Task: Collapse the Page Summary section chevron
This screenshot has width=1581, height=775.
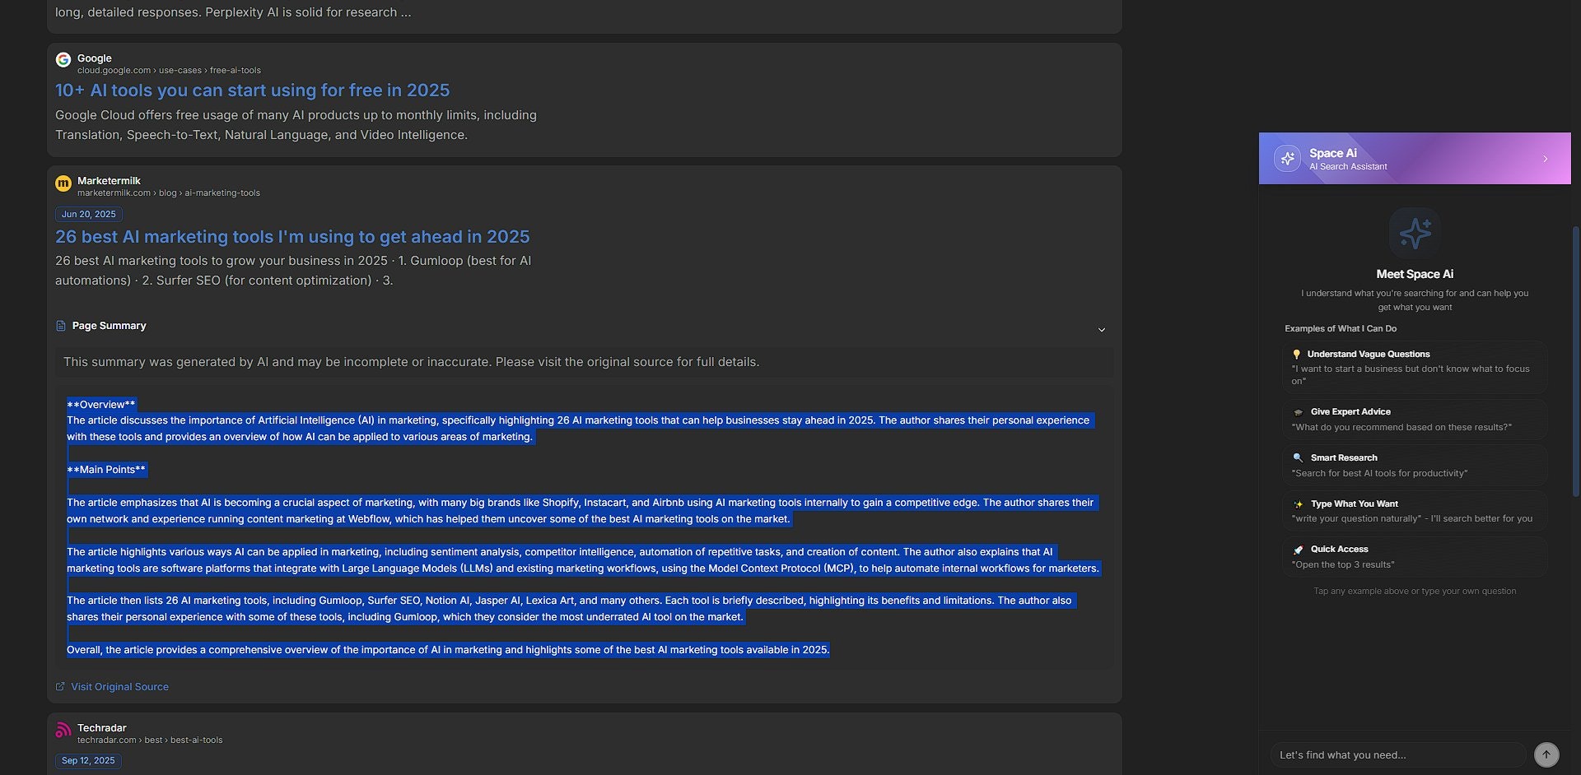Action: pyautogui.click(x=1102, y=330)
